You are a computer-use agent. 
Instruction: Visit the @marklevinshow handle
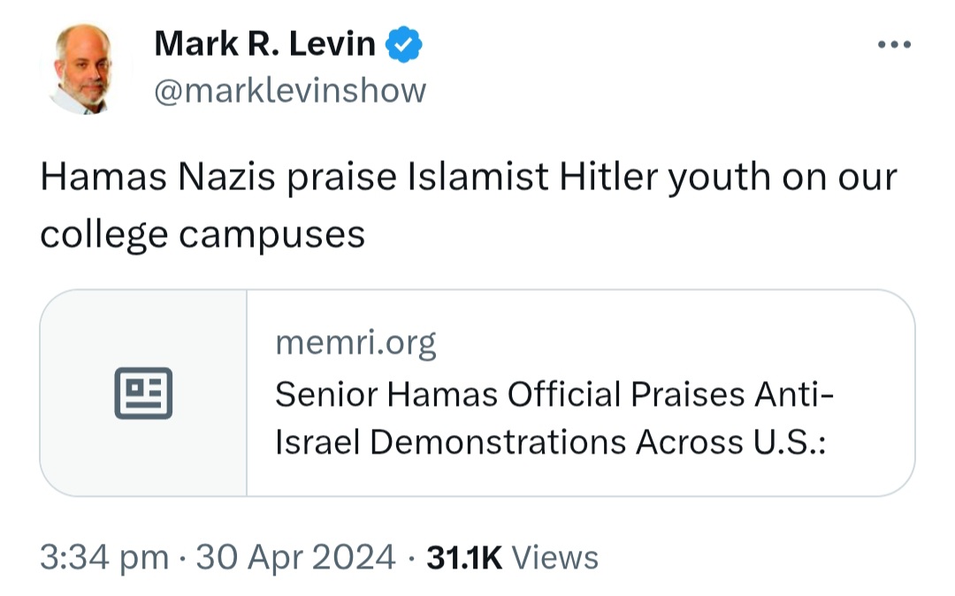pos(290,91)
